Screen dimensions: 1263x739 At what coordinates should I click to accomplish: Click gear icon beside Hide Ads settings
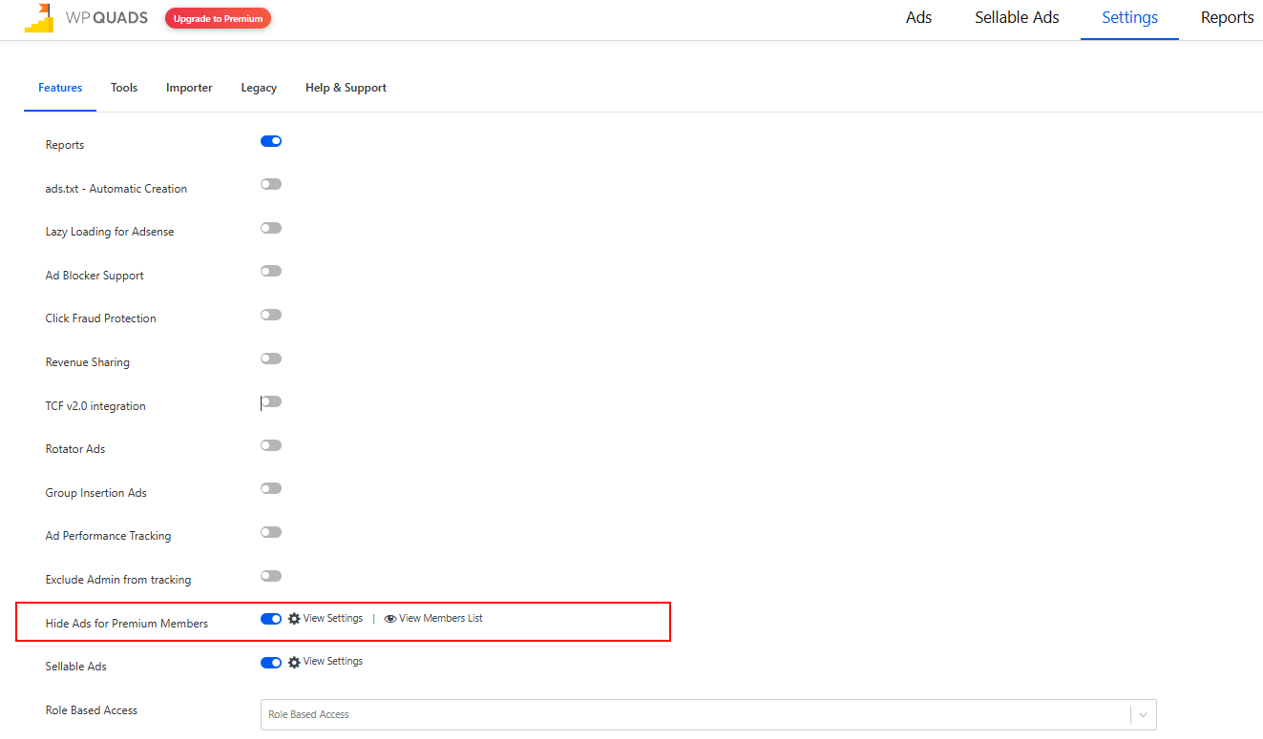[x=294, y=619]
